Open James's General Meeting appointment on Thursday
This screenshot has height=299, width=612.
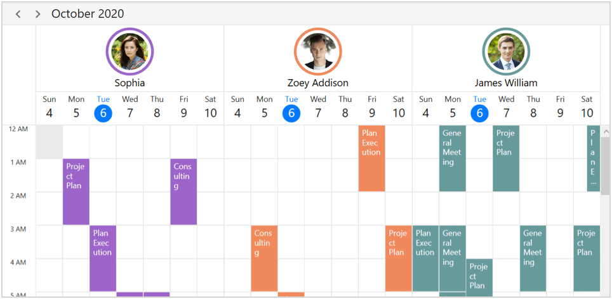tap(533, 258)
